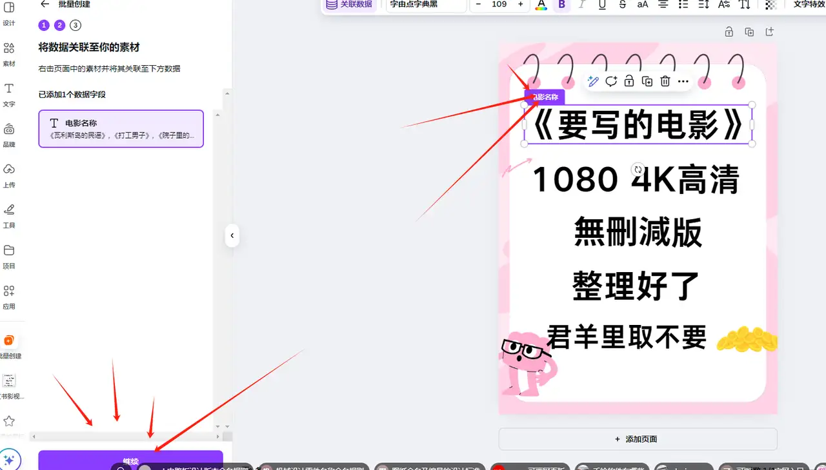Open the font family dropdown 字由点字典黑

click(426, 5)
